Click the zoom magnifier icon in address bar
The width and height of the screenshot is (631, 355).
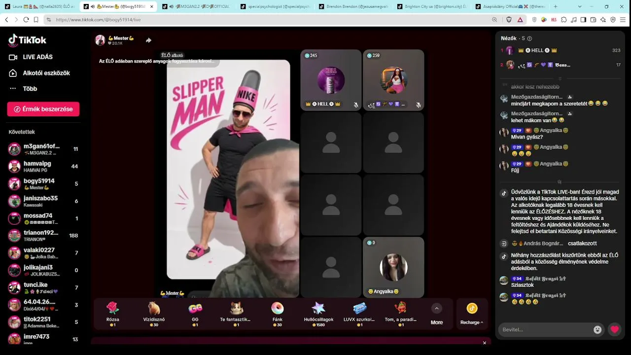coord(494,20)
